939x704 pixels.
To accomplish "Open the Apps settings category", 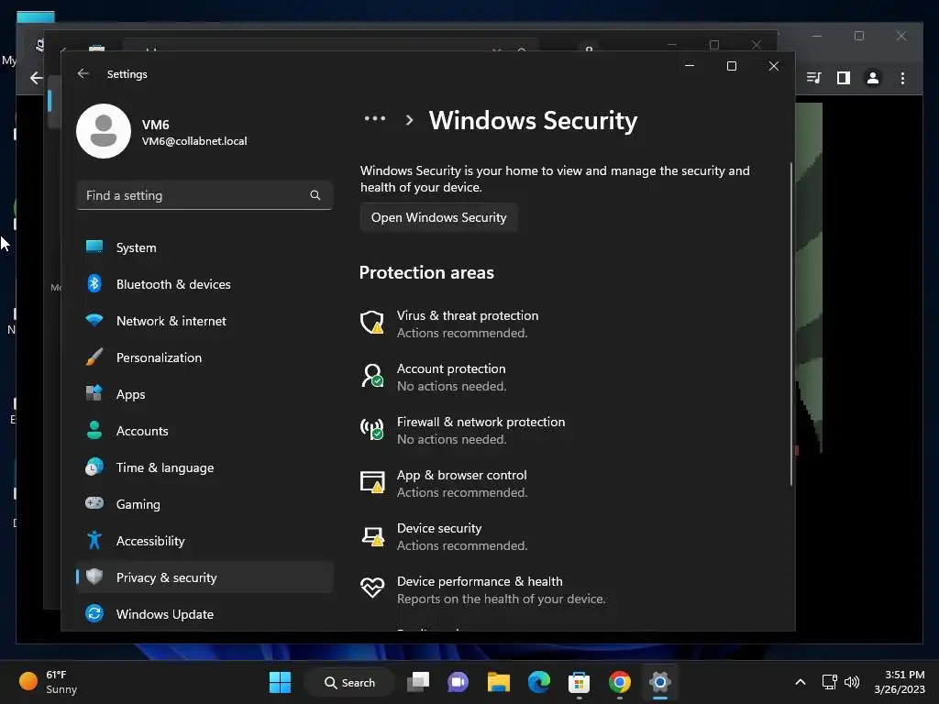I will pos(204,394).
